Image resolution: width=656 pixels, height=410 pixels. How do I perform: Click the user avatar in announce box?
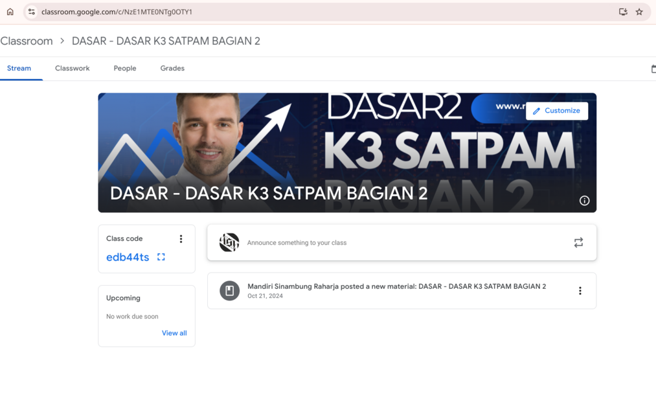point(229,242)
